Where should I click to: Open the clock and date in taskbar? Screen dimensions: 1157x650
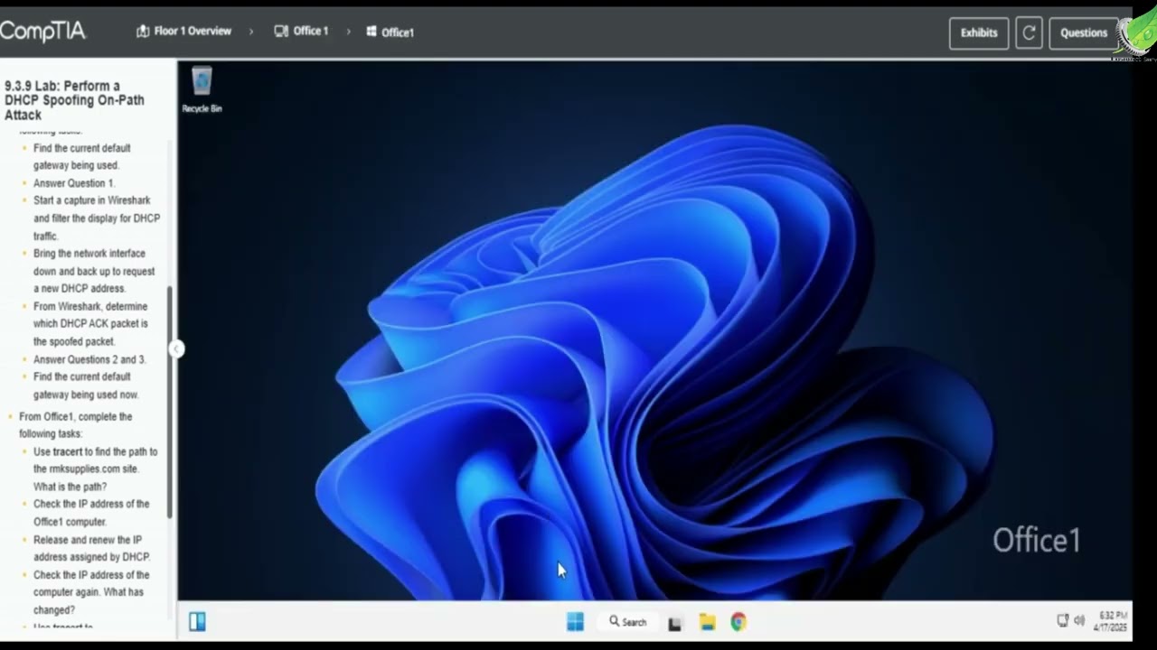(1110, 621)
